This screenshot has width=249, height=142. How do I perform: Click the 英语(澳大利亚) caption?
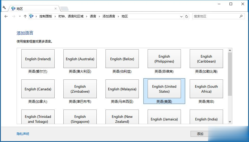(80, 72)
